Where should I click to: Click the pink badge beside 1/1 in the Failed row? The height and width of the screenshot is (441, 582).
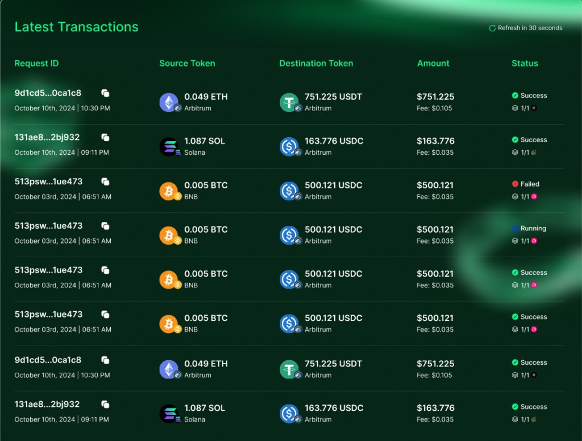tap(534, 196)
